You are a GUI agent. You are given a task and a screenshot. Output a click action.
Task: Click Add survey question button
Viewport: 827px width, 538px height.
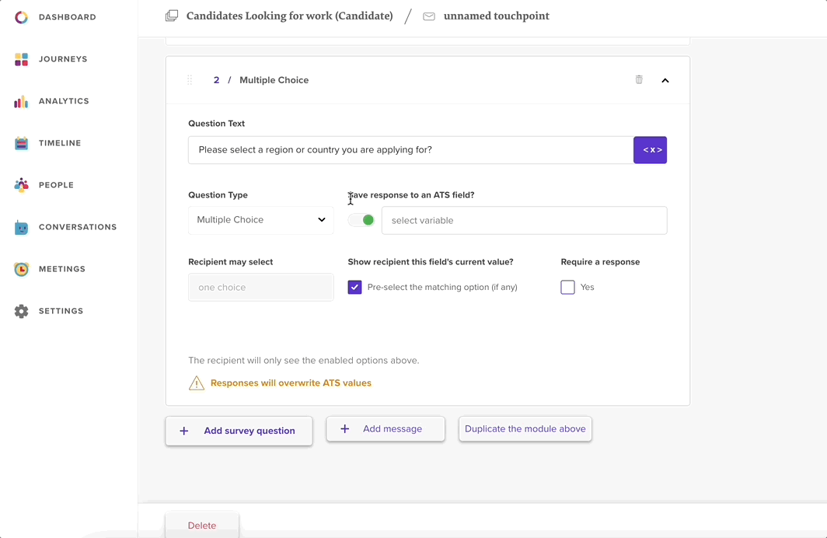pos(239,431)
